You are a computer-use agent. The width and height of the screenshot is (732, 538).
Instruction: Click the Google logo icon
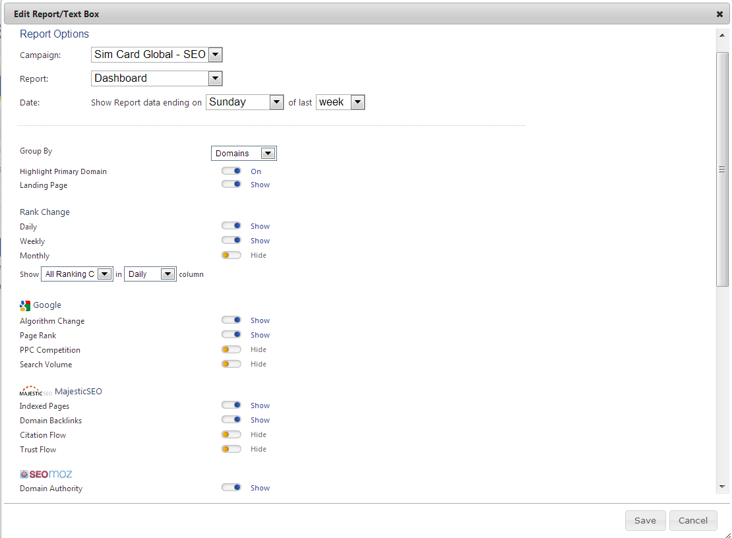[25, 305]
